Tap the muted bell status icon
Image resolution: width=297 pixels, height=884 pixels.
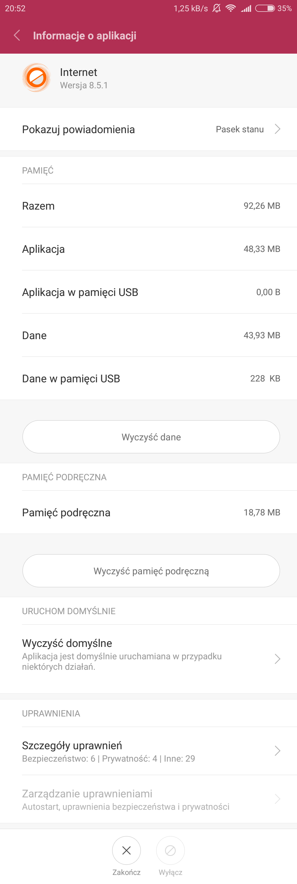216,8
